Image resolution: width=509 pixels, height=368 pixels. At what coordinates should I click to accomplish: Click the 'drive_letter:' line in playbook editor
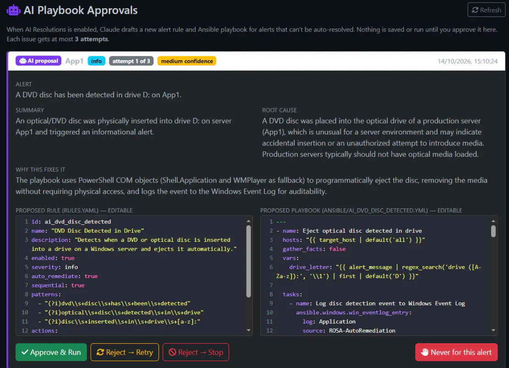(x=379, y=272)
